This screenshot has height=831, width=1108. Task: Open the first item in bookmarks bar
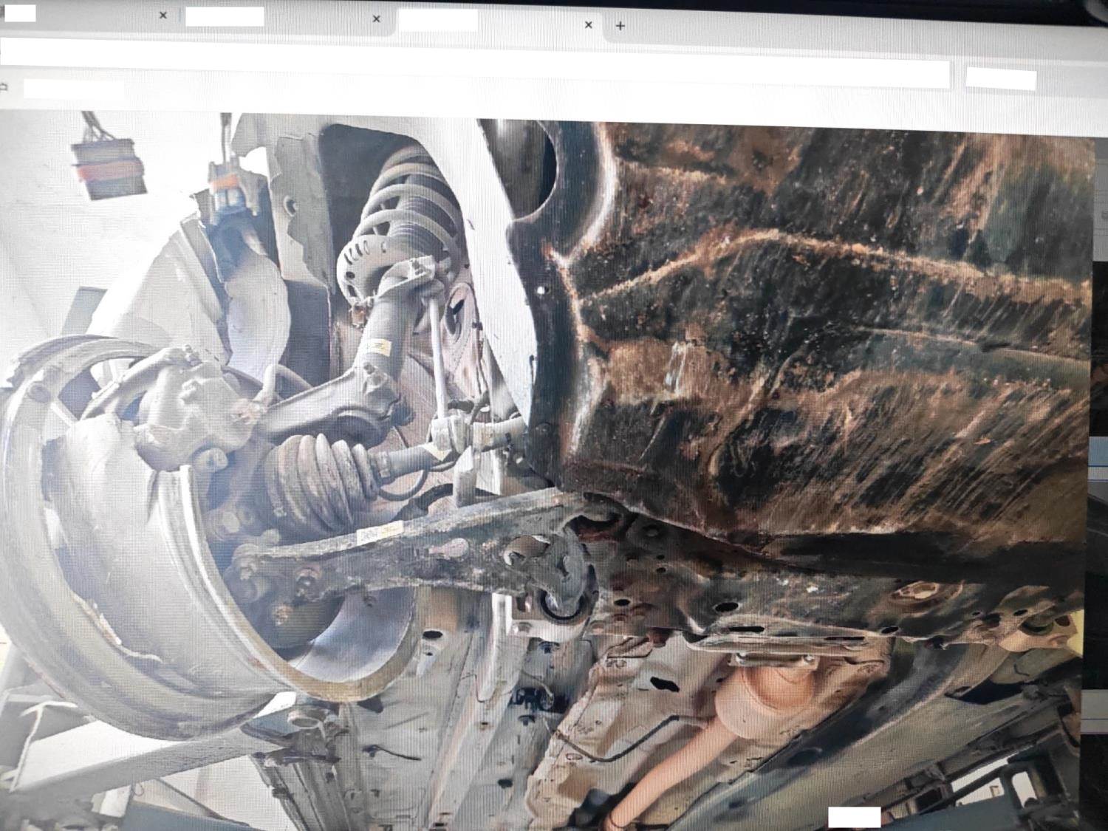coord(72,89)
